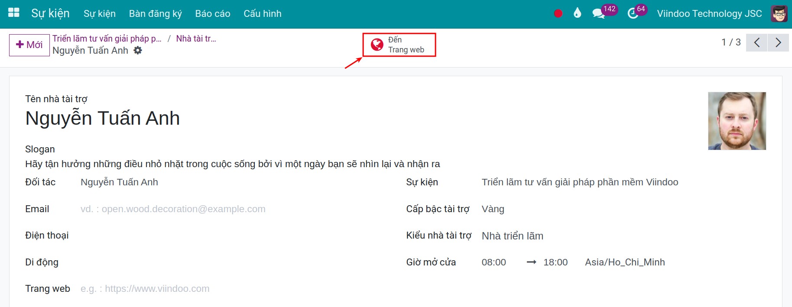Click the sponsor photo thumbnail
792x307 pixels.
coord(737,121)
